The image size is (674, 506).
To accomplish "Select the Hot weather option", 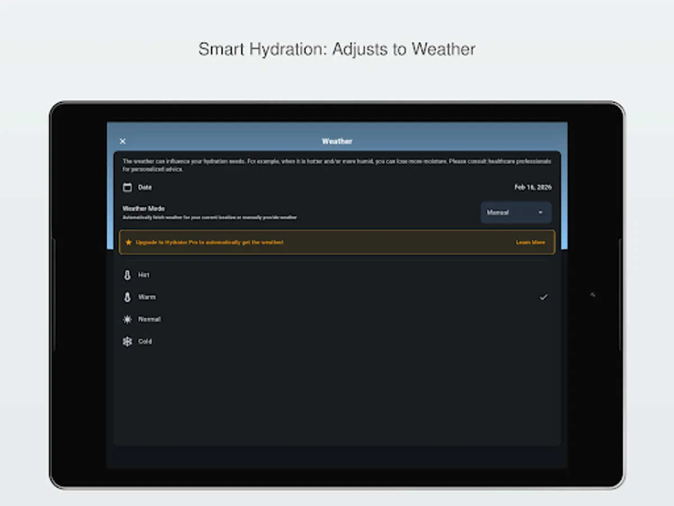I will [337, 275].
